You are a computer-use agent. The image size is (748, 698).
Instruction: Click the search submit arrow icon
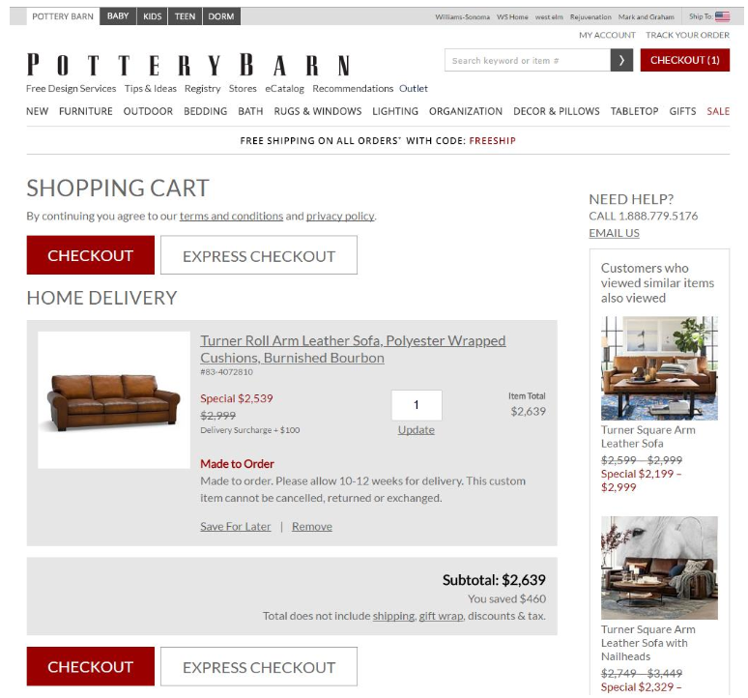621,60
